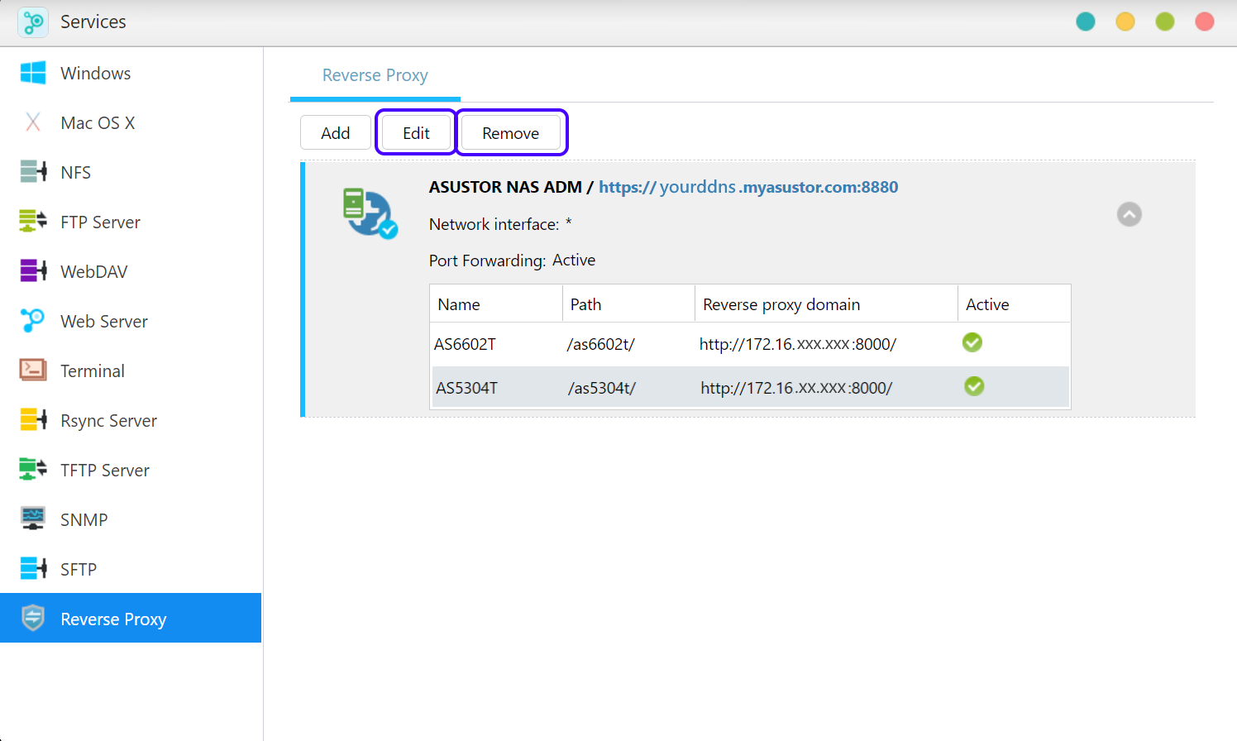This screenshot has height=741, width=1237.
Task: Click the Path column header
Action: click(628, 304)
